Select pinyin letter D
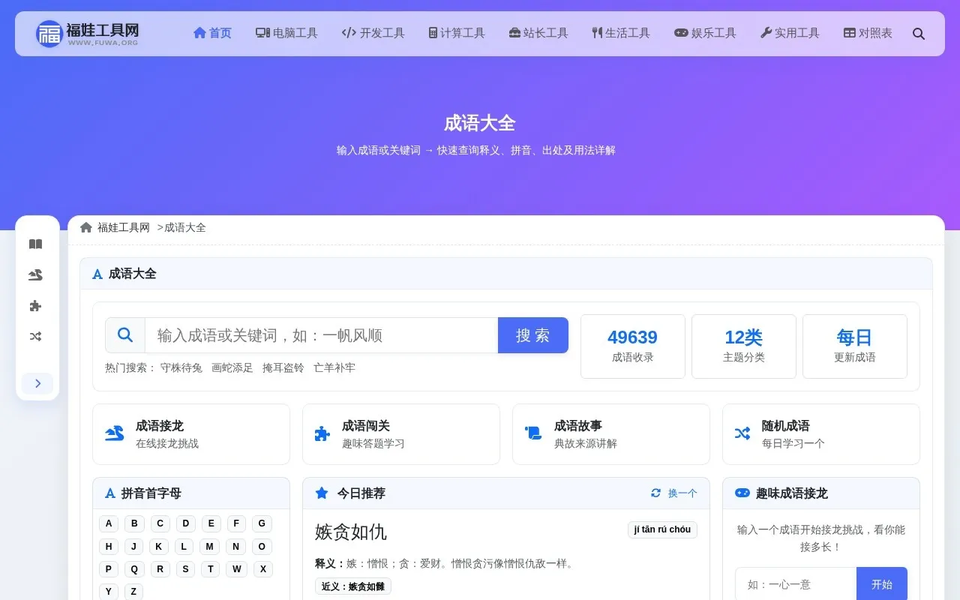This screenshot has width=960, height=600. [x=185, y=523]
